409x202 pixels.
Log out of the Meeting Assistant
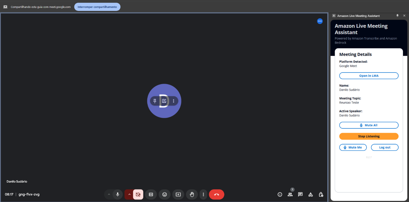point(385,147)
